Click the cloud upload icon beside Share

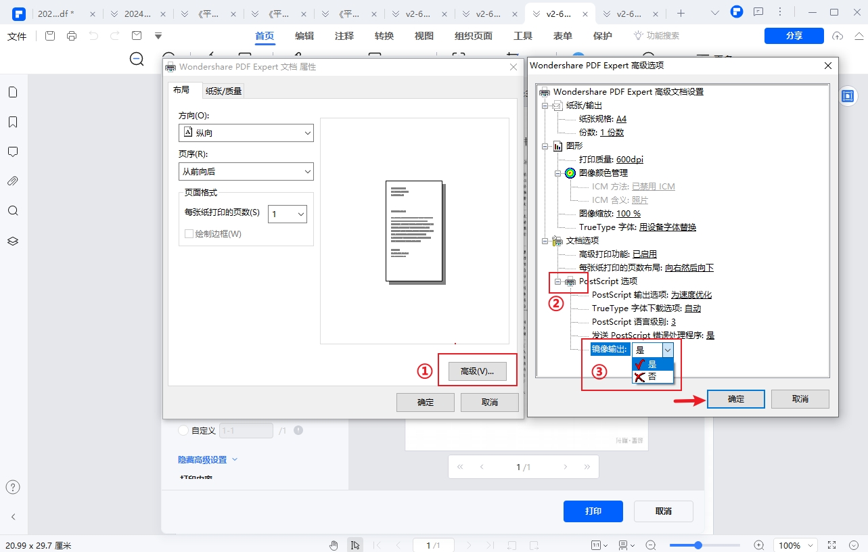coord(838,36)
